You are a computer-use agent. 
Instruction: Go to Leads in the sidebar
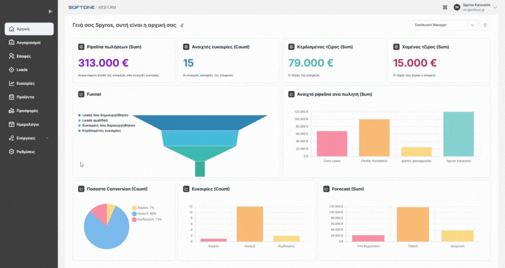pyautogui.click(x=22, y=70)
